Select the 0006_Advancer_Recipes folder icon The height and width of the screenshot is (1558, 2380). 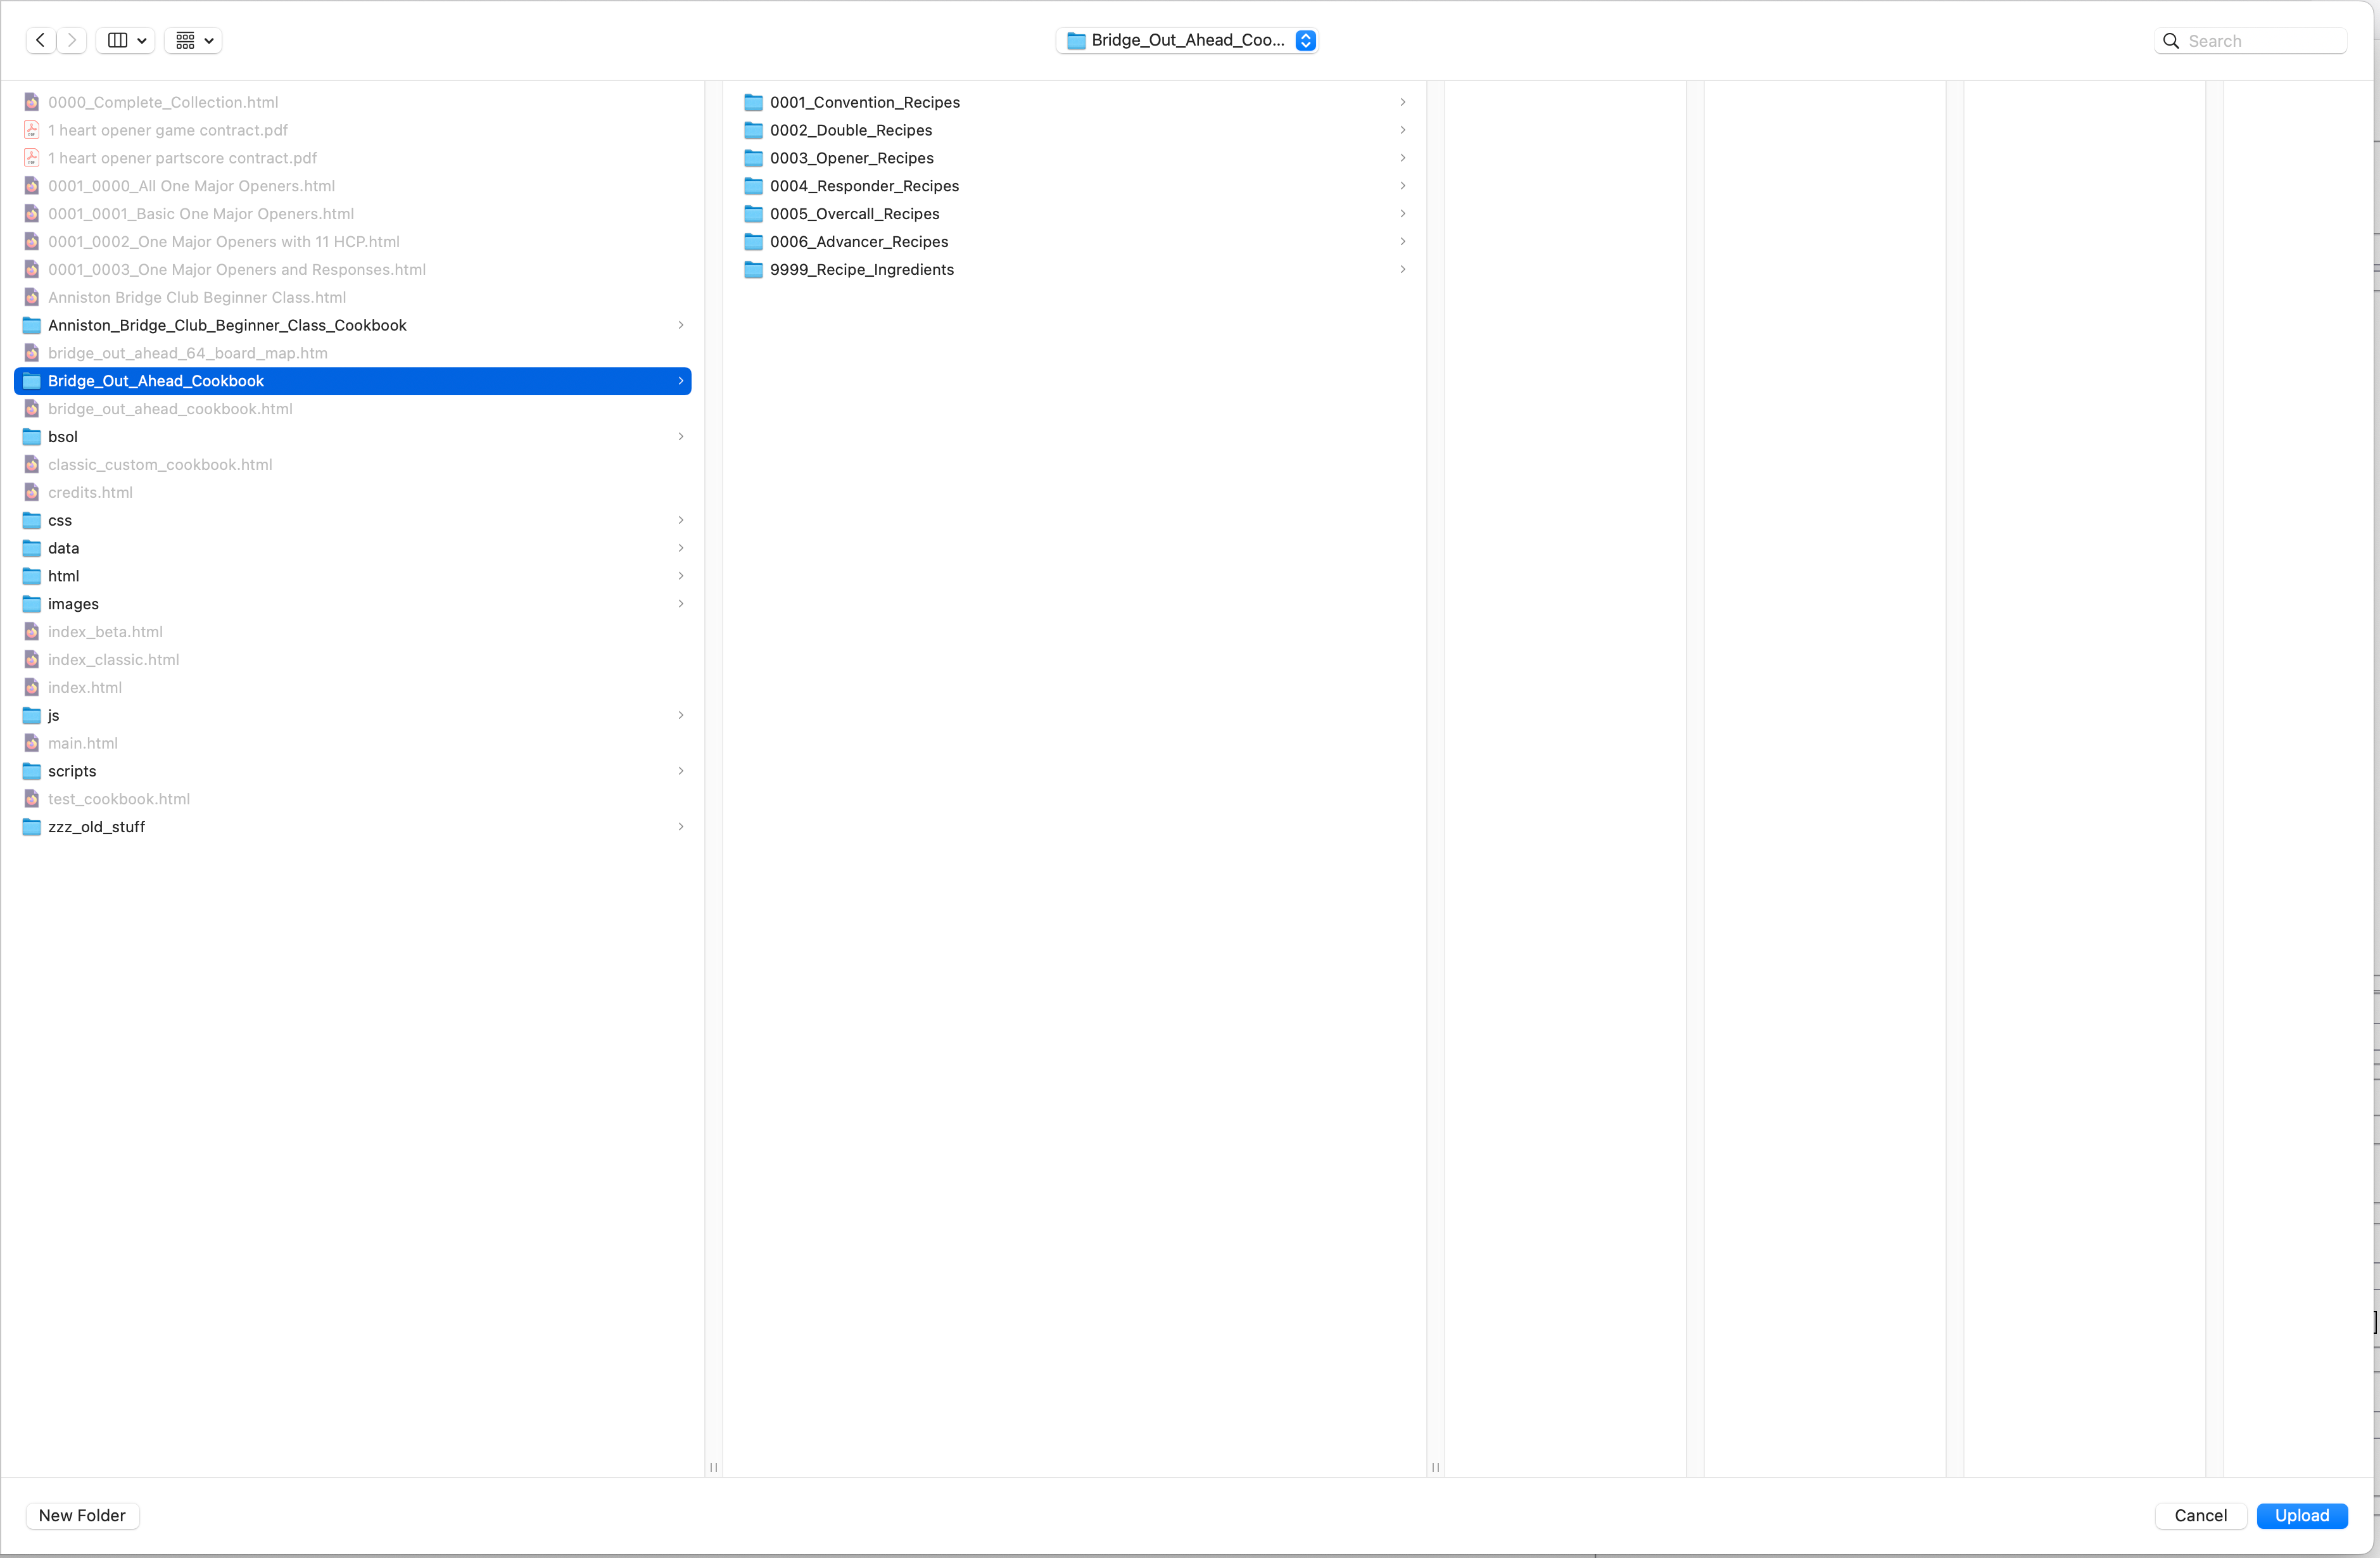pyautogui.click(x=754, y=242)
